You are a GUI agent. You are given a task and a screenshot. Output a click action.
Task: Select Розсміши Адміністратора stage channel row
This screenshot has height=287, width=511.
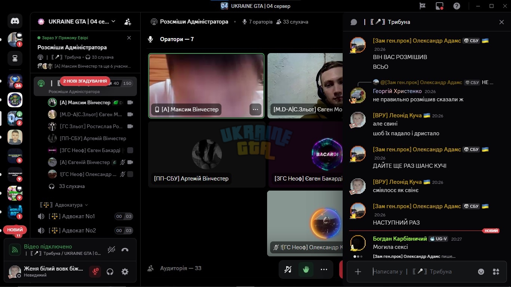click(x=85, y=86)
